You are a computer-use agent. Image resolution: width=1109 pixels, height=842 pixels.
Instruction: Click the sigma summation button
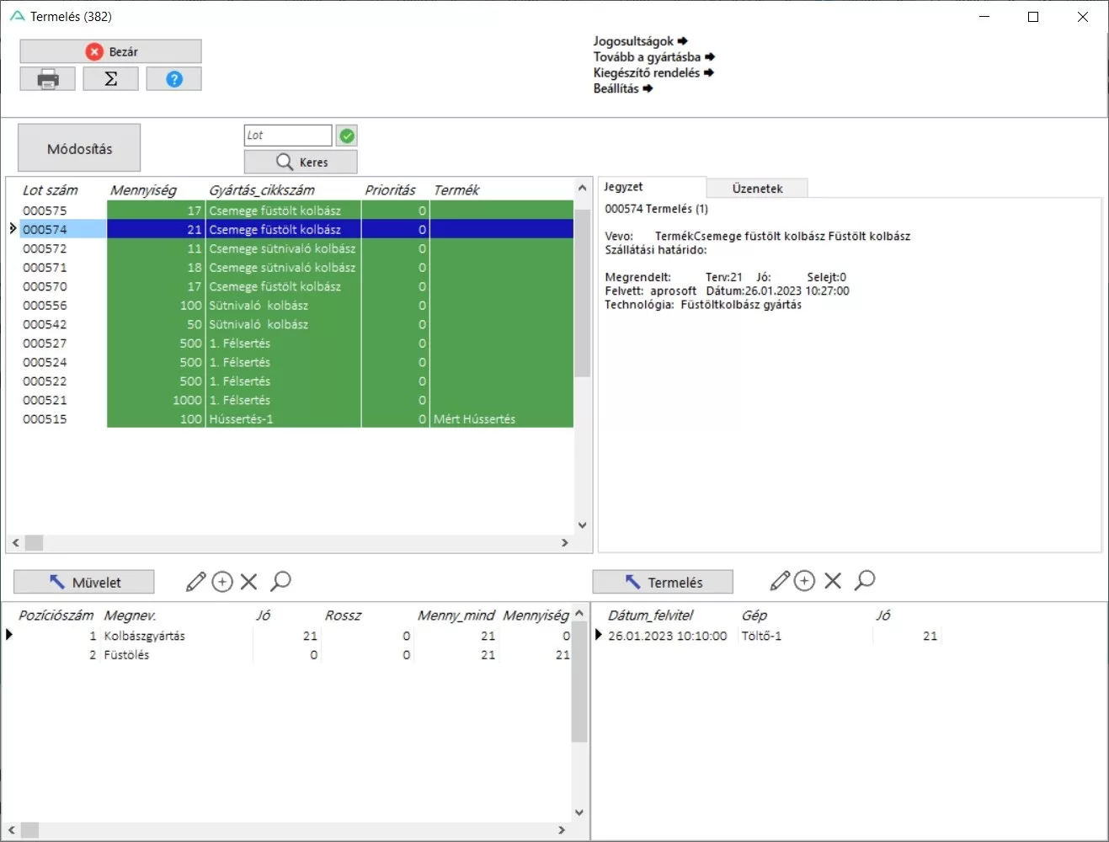[x=110, y=79]
